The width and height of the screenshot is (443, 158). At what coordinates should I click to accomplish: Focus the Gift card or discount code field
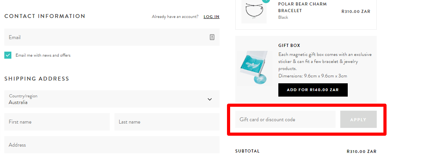click(285, 119)
